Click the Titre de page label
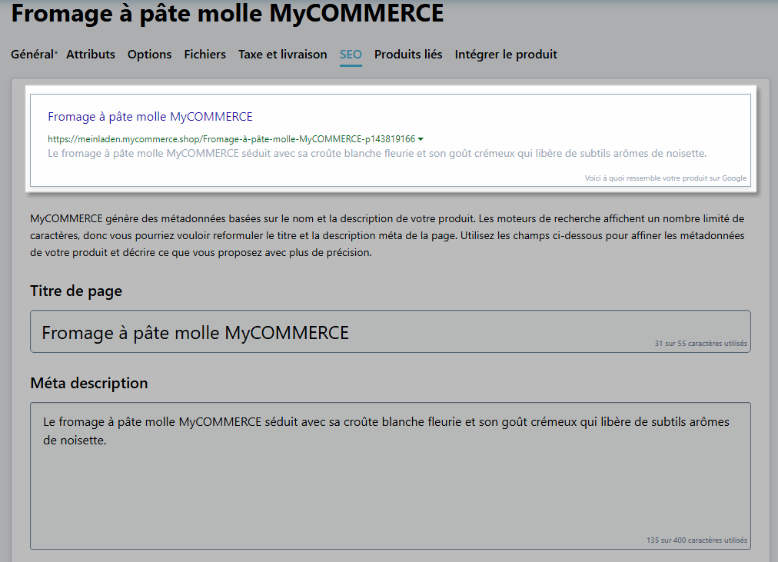Screen dimensions: 778x562 (x=76, y=291)
